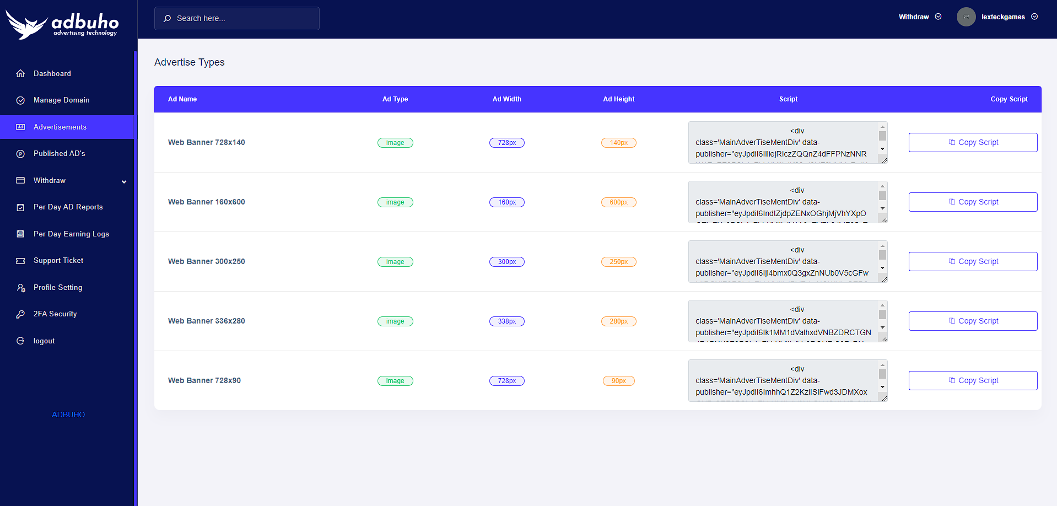Click the Advertisements sidebar icon
Image resolution: width=1057 pixels, height=506 pixels.
click(20, 127)
